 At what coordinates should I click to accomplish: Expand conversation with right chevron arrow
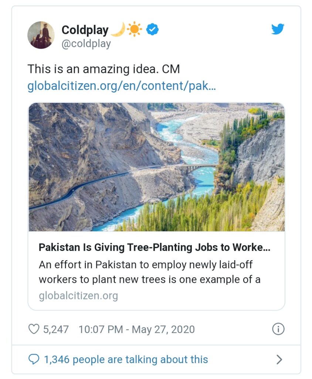(x=279, y=359)
